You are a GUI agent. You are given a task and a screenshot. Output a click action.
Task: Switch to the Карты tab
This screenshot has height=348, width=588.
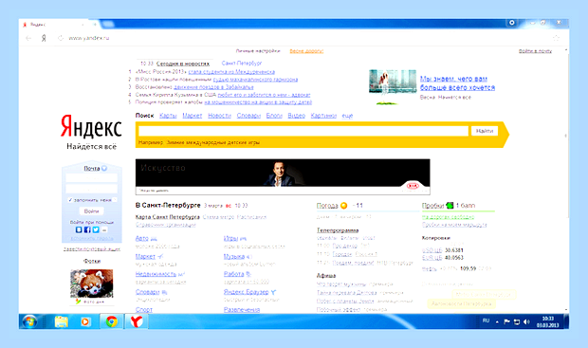pos(168,116)
